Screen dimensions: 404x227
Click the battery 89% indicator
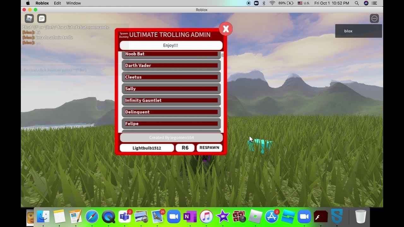(x=286, y=3)
